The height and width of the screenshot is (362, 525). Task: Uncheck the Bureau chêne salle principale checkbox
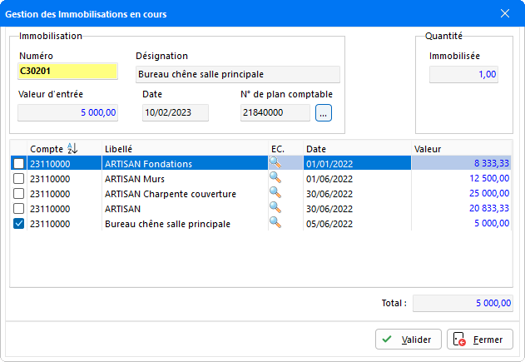point(19,224)
